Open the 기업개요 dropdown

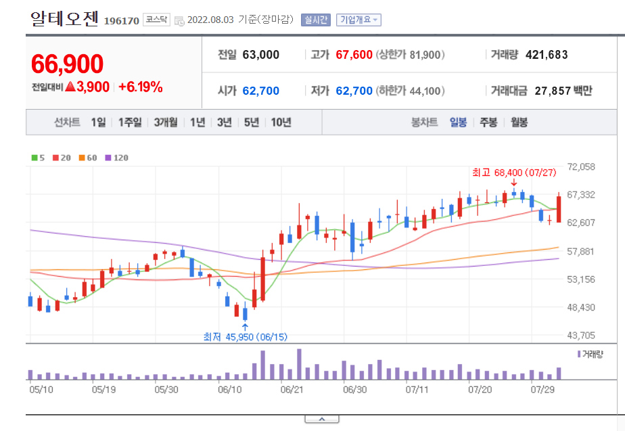[358, 20]
